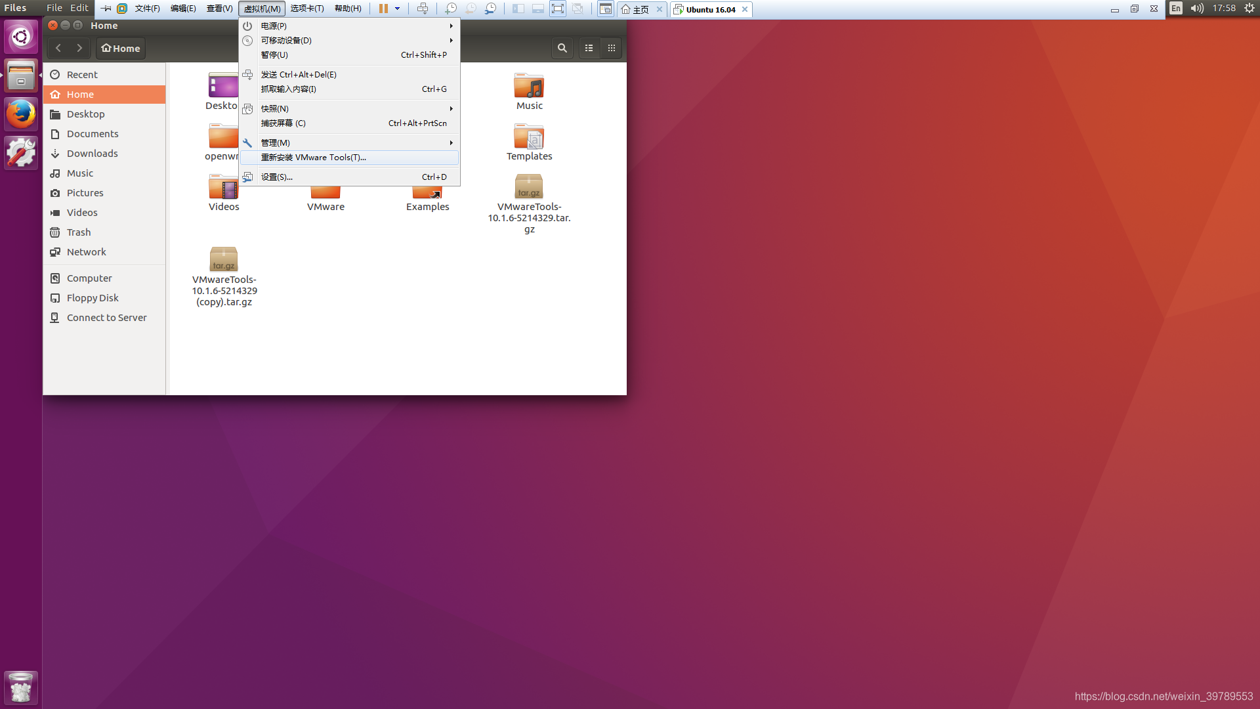This screenshot has height=709, width=1260.
Task: Open the dropdown arrow beside the pause button
Action: coord(397,9)
